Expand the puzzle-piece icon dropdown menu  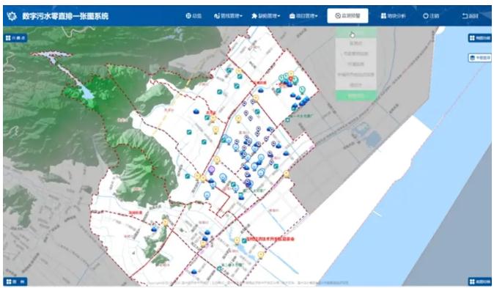(x=265, y=15)
